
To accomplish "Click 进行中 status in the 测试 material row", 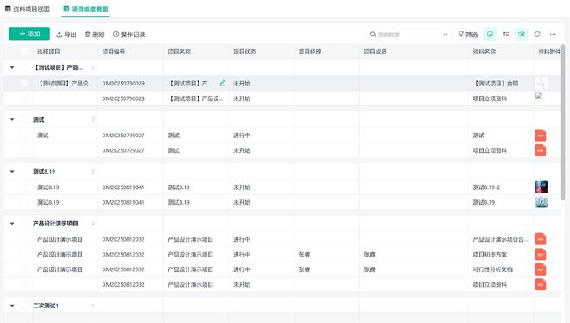I will [x=242, y=136].
